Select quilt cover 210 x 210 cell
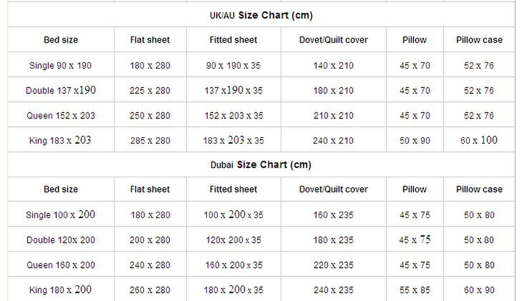The height and width of the screenshot is (301, 522). (333, 115)
